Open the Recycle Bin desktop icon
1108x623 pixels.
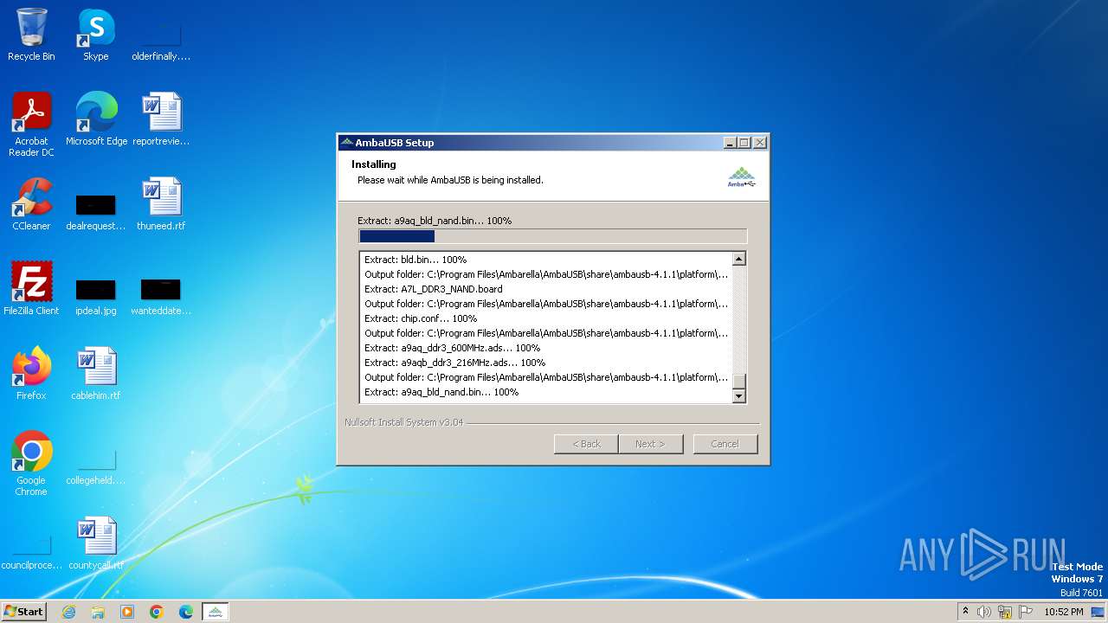(31, 35)
